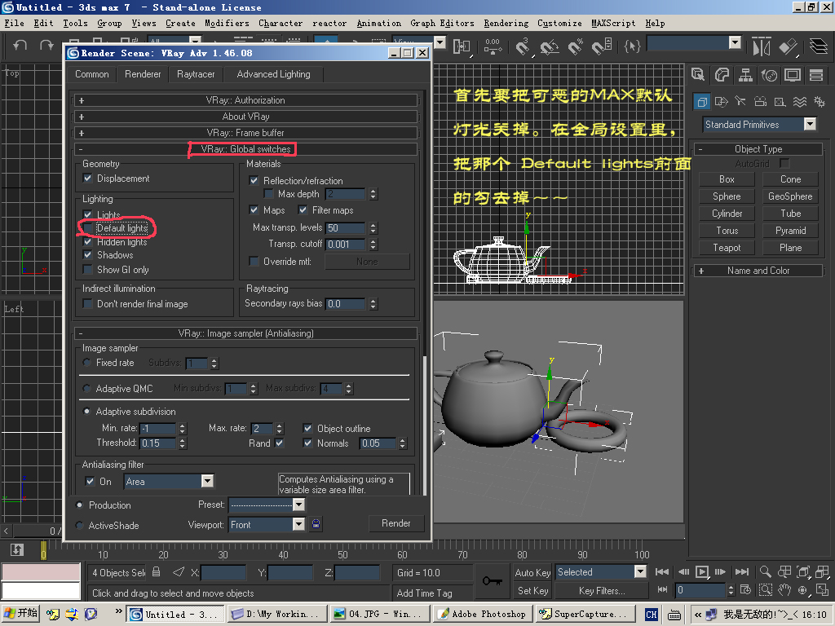835x626 pixels.
Task: Click the Redo arrow in main toolbar
Action: pos(46,46)
